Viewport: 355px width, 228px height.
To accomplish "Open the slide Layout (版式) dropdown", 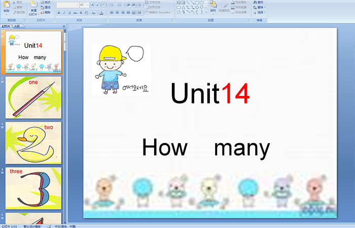I will pos(47,2).
